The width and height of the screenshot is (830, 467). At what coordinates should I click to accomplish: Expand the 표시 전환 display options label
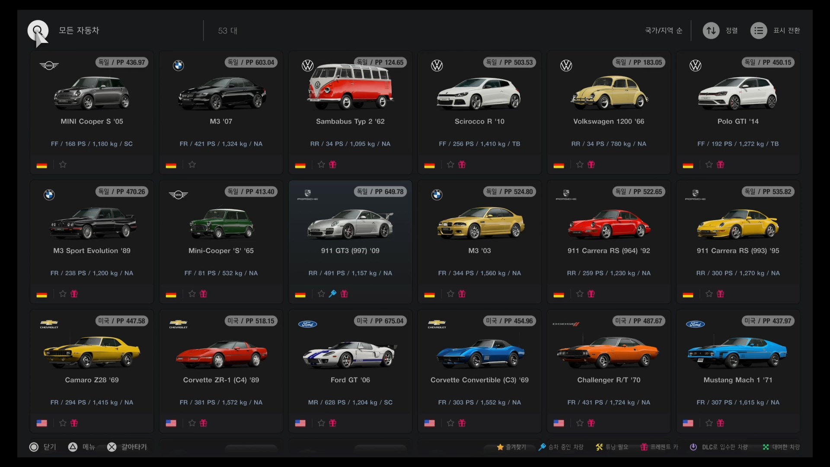tap(786, 31)
